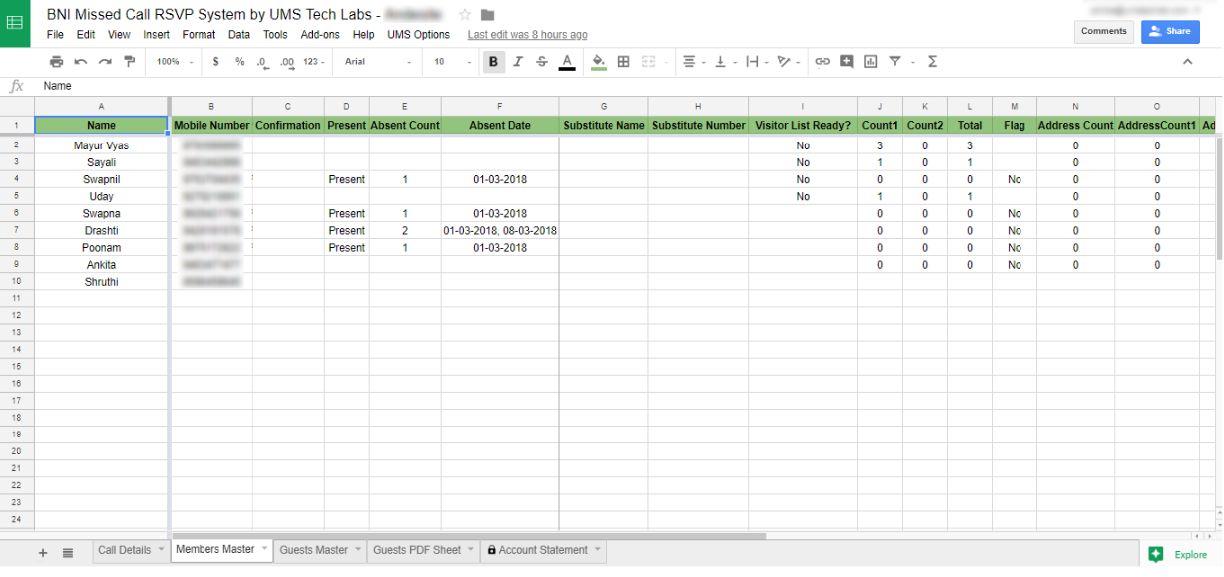Screen dimensions: 1224x577
Task: Open more number formats (123)
Action: pos(314,62)
